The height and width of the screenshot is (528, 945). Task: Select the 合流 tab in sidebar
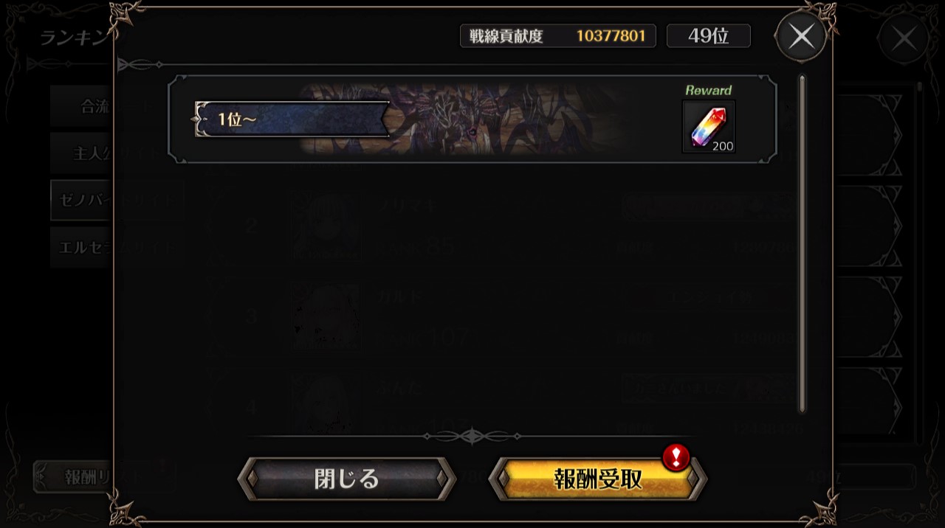coord(82,107)
